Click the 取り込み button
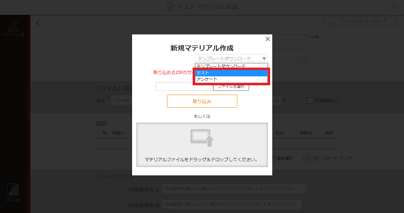Image resolution: width=404 pixels, height=213 pixels. [x=202, y=101]
